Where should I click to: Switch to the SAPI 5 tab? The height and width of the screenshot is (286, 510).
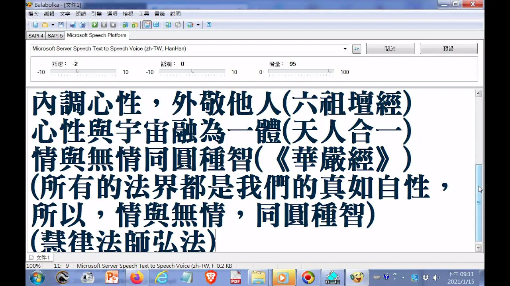click(55, 36)
